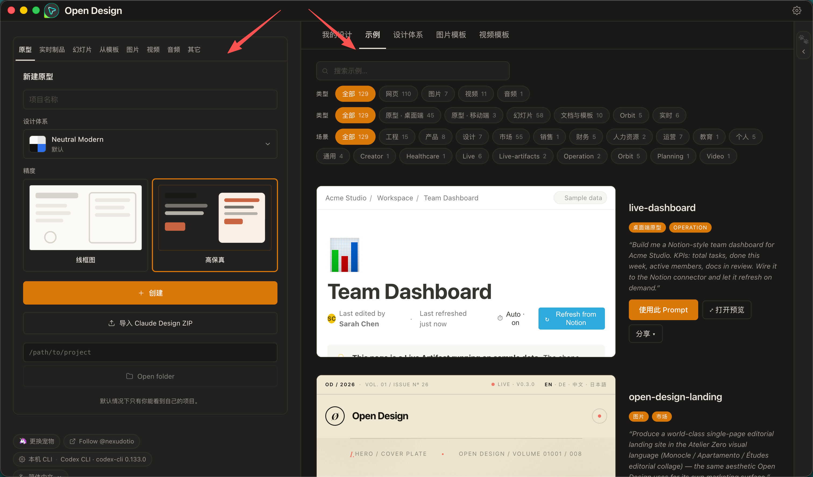Click the live-dashboard title

(x=662, y=208)
